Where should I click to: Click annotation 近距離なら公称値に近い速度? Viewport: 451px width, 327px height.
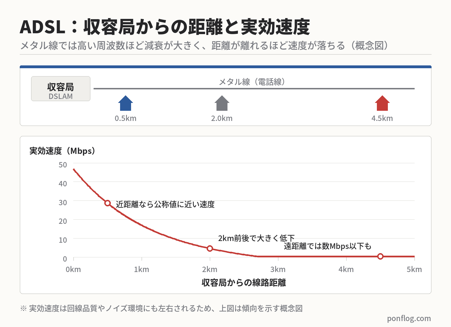click(x=165, y=204)
